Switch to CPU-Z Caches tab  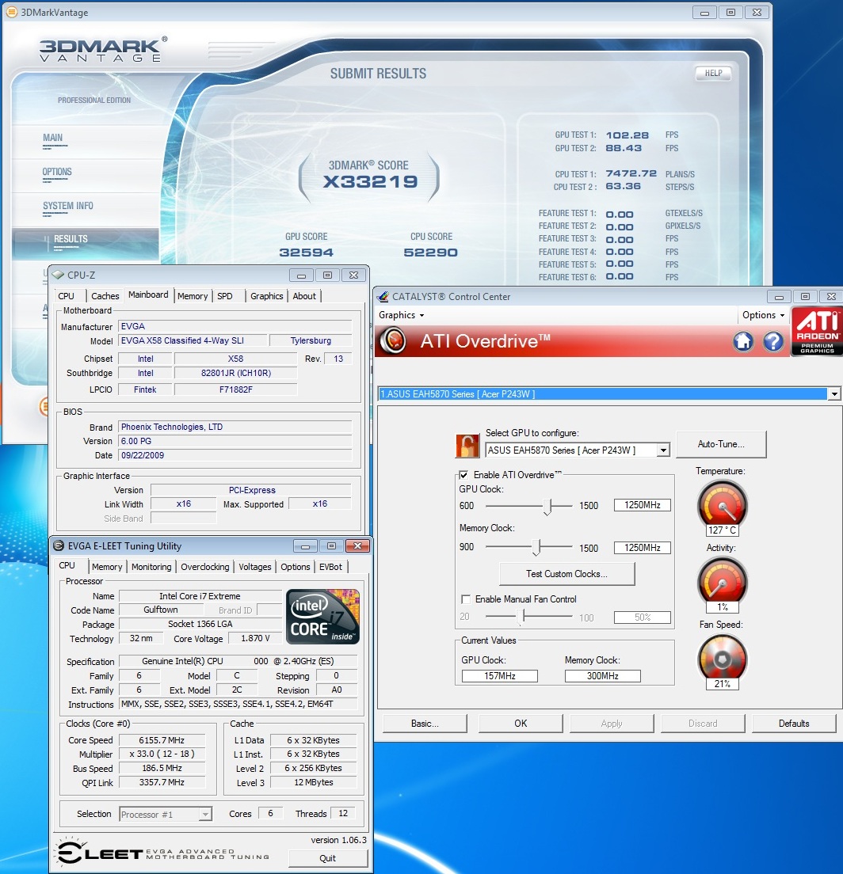click(x=105, y=296)
